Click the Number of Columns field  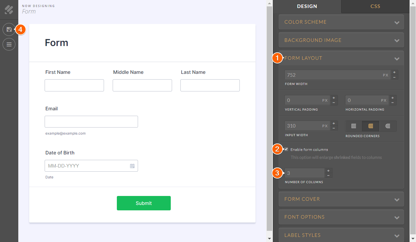[305, 173]
